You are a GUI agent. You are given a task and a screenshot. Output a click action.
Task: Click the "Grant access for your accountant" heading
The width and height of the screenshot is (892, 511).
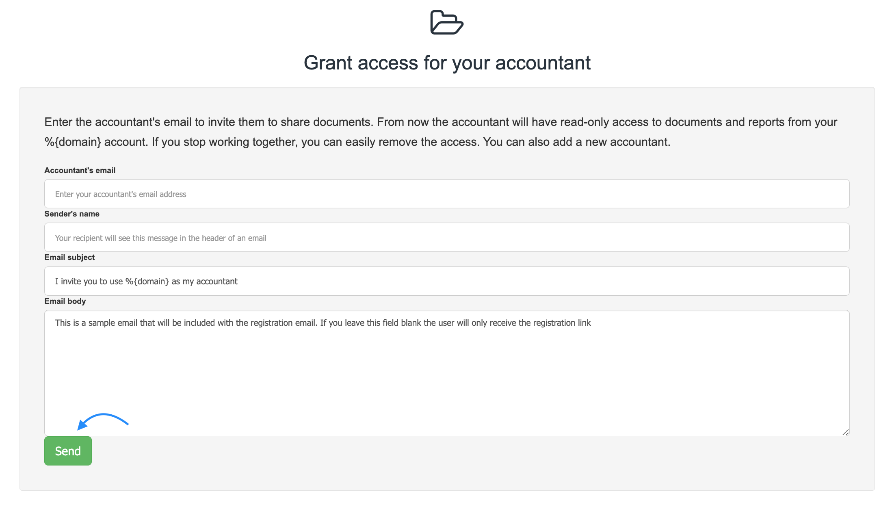point(447,63)
